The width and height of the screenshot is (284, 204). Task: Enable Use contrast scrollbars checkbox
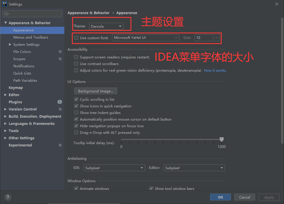point(76,64)
